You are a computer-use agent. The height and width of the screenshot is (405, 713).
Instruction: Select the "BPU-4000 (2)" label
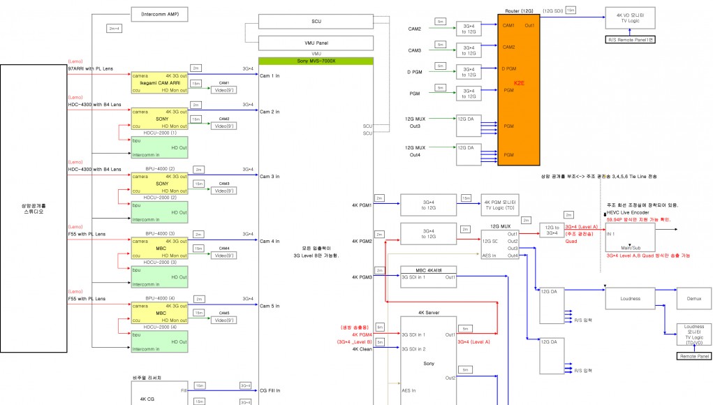pyautogui.click(x=160, y=169)
